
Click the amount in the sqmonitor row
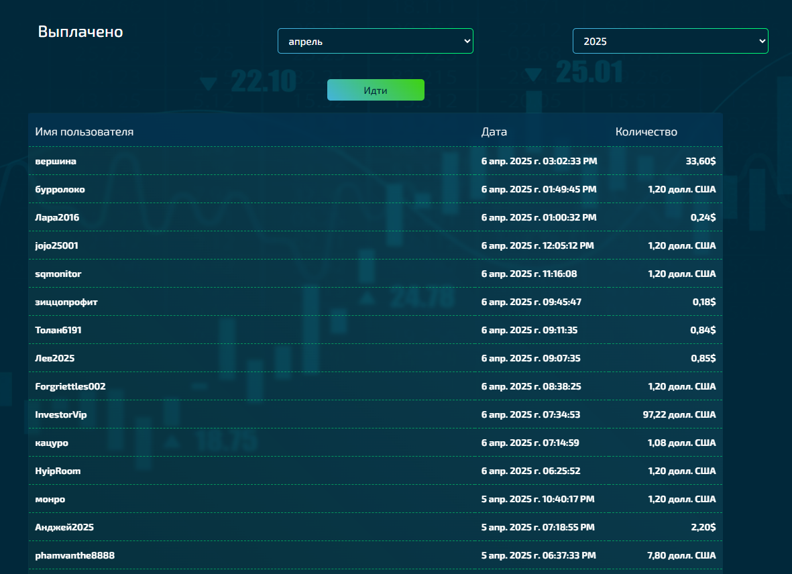click(x=682, y=274)
